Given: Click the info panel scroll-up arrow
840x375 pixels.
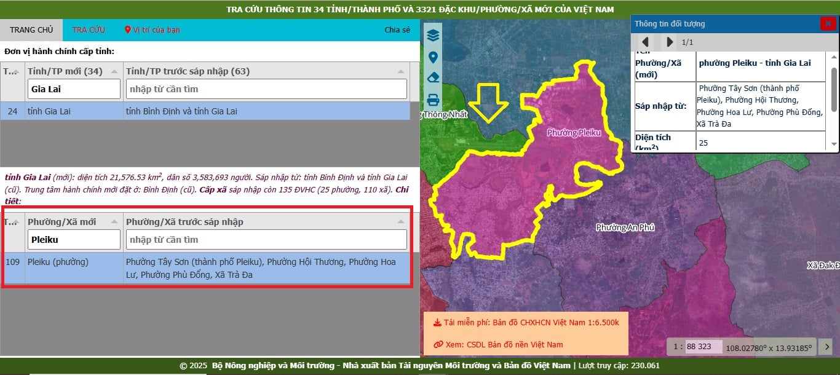Looking at the screenshot, I should click(x=834, y=58).
